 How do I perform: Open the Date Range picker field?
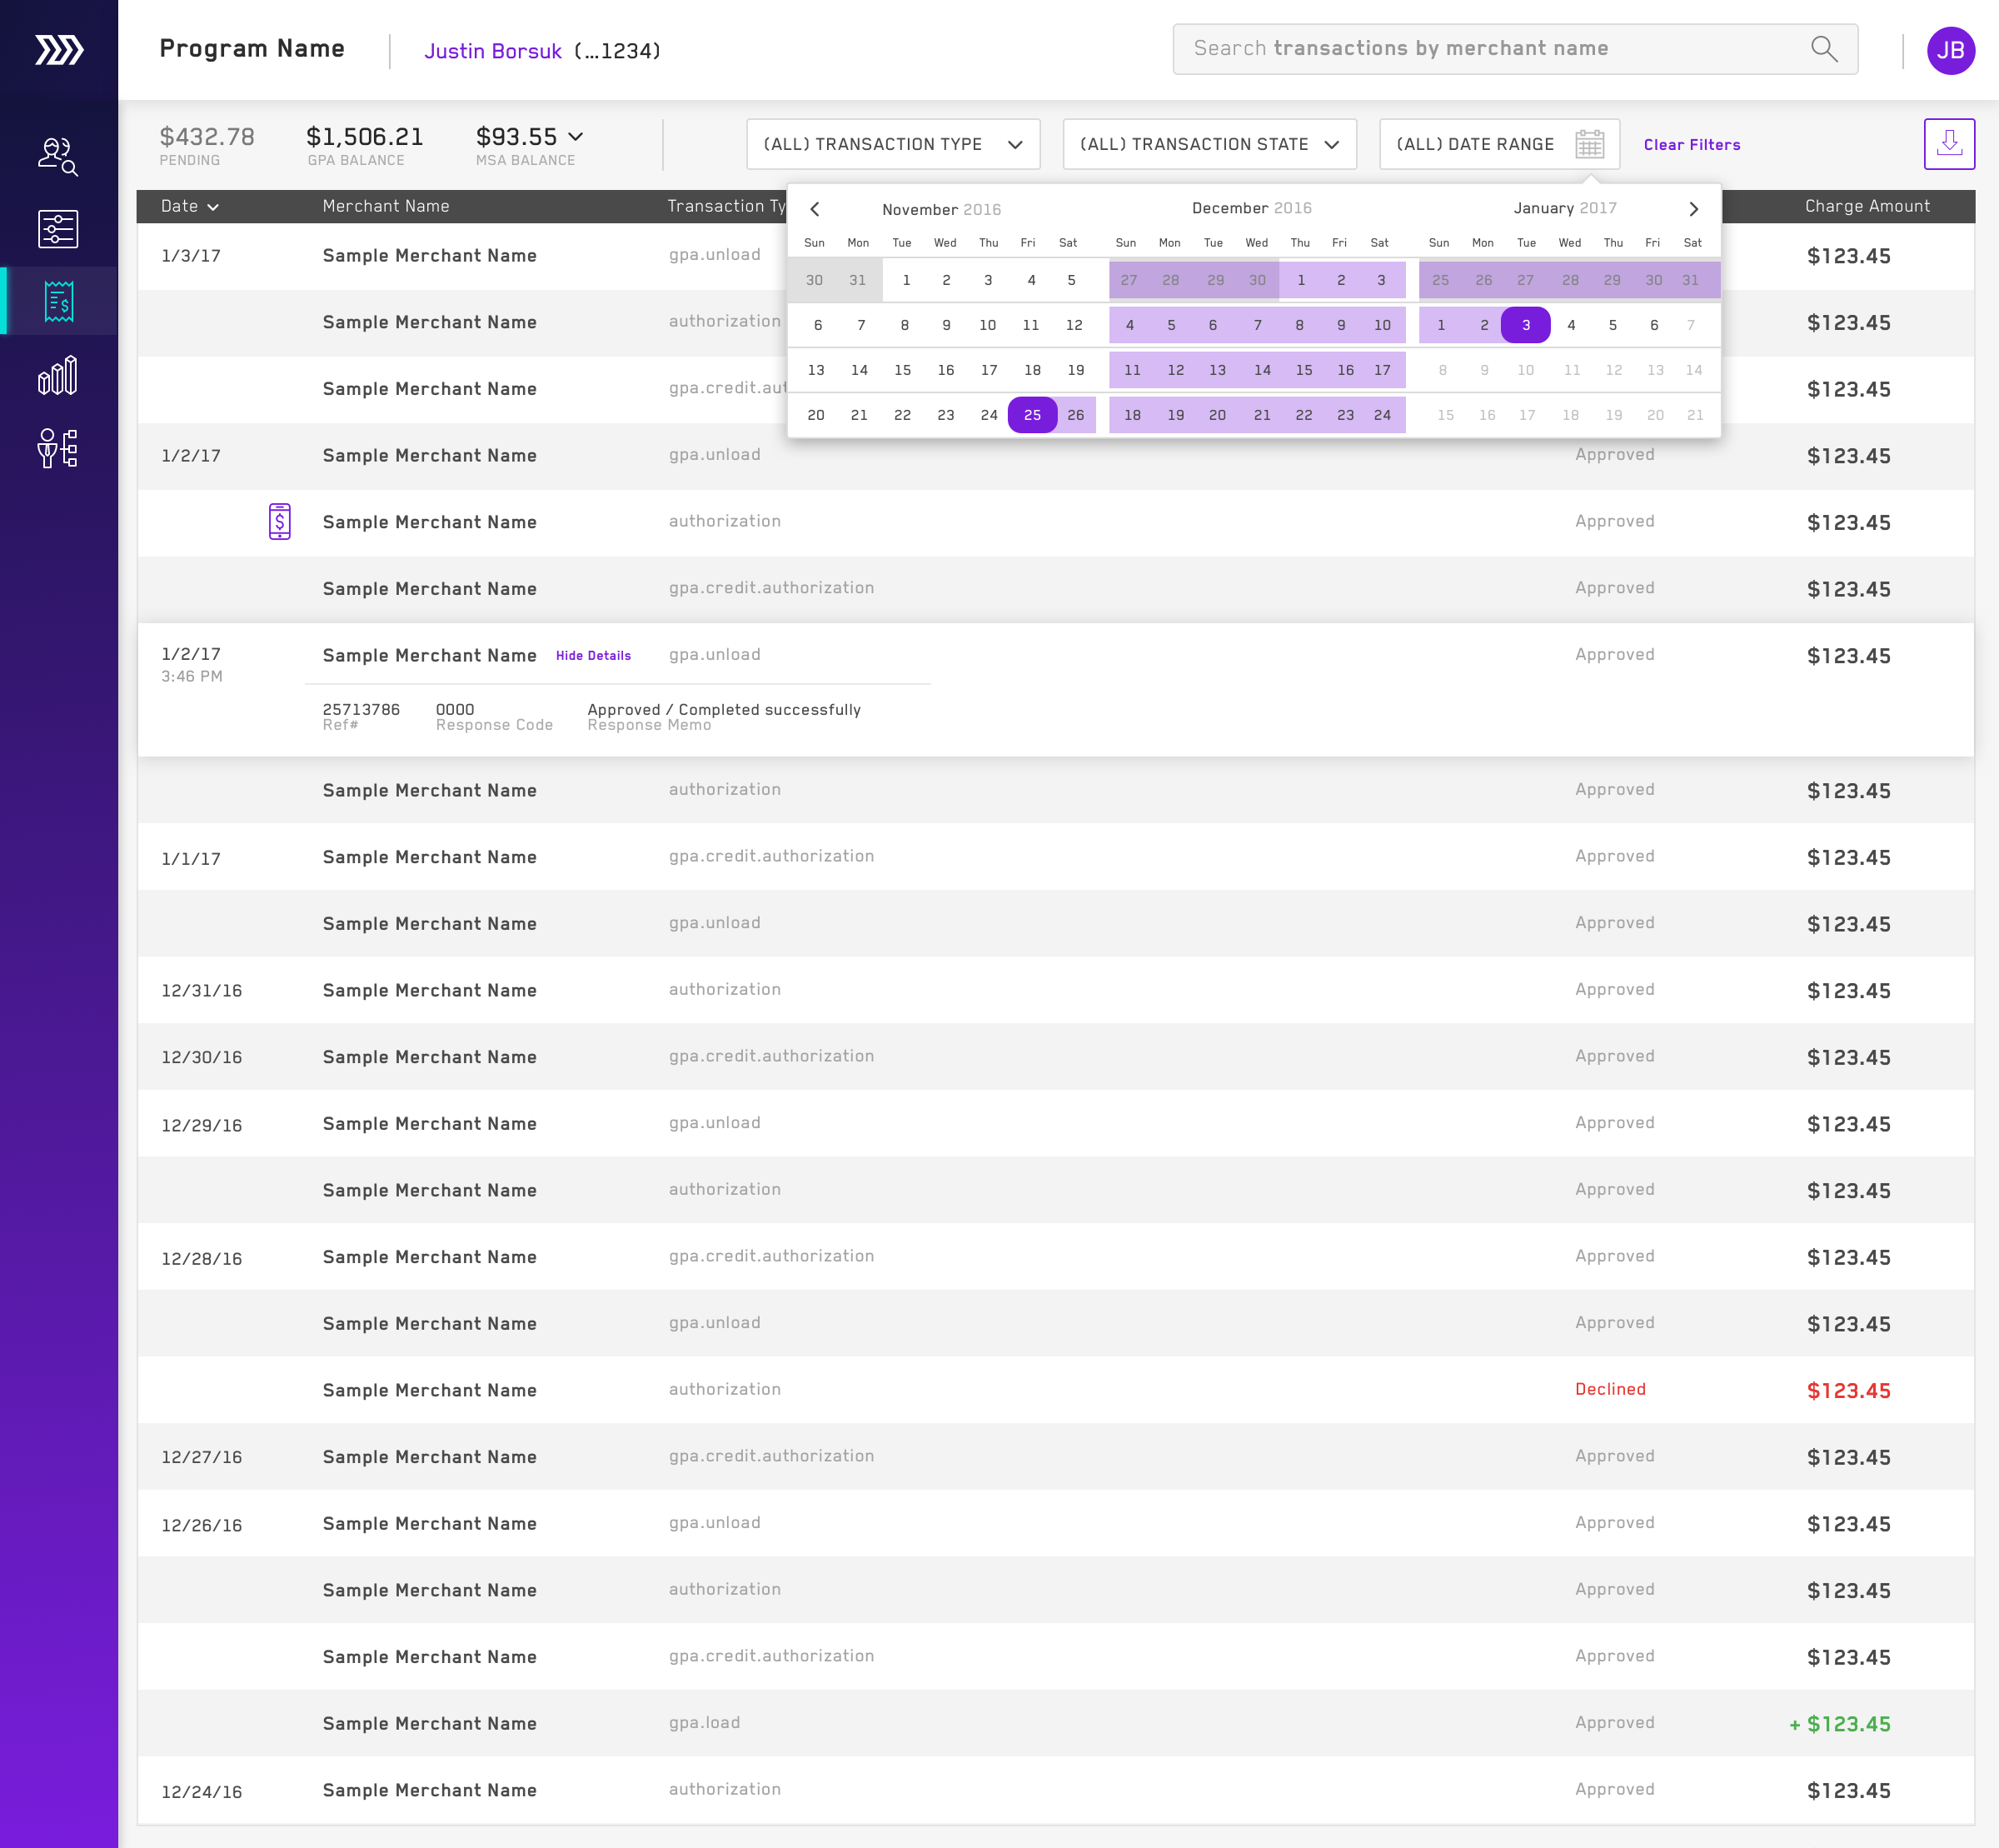1499,144
